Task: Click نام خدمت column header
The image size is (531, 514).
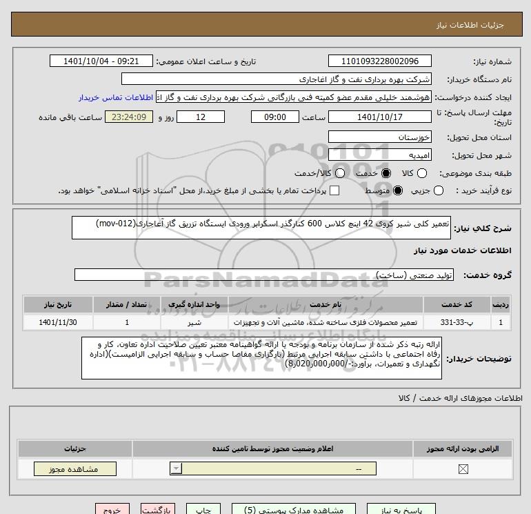Action: (x=325, y=304)
